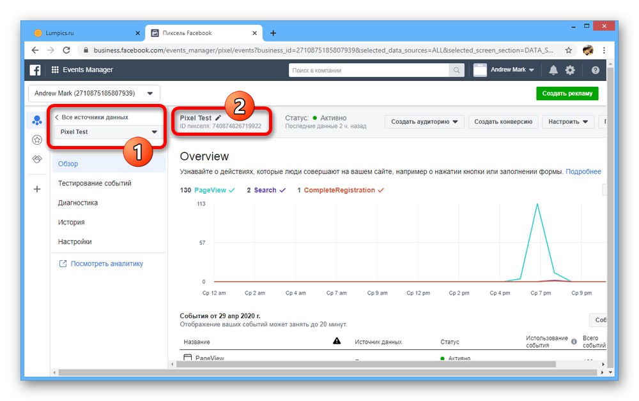This screenshot has width=639, height=401.
Task: Open the Обзор section
Action: pos(109,163)
